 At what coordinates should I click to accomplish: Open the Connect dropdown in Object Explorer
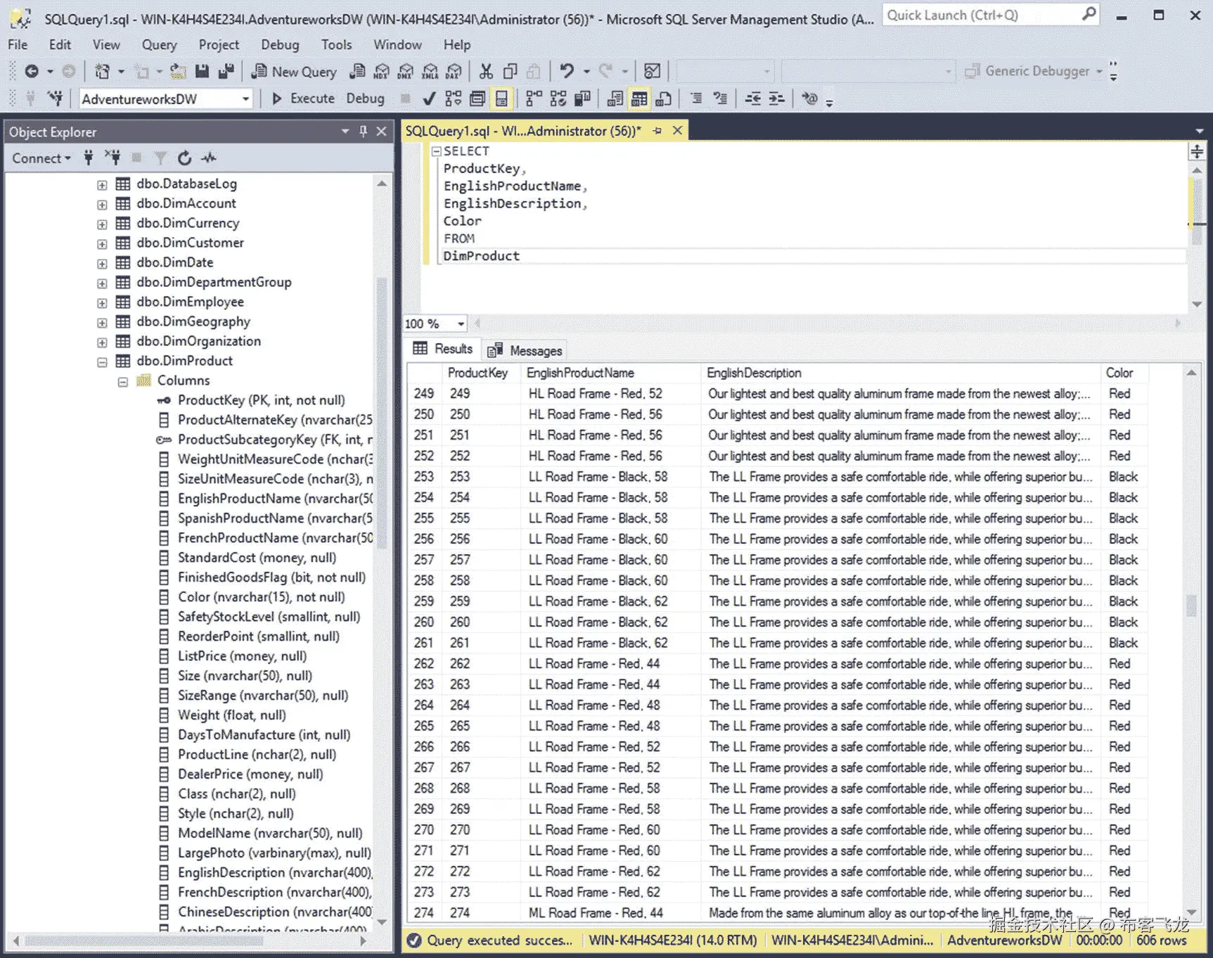(40, 158)
